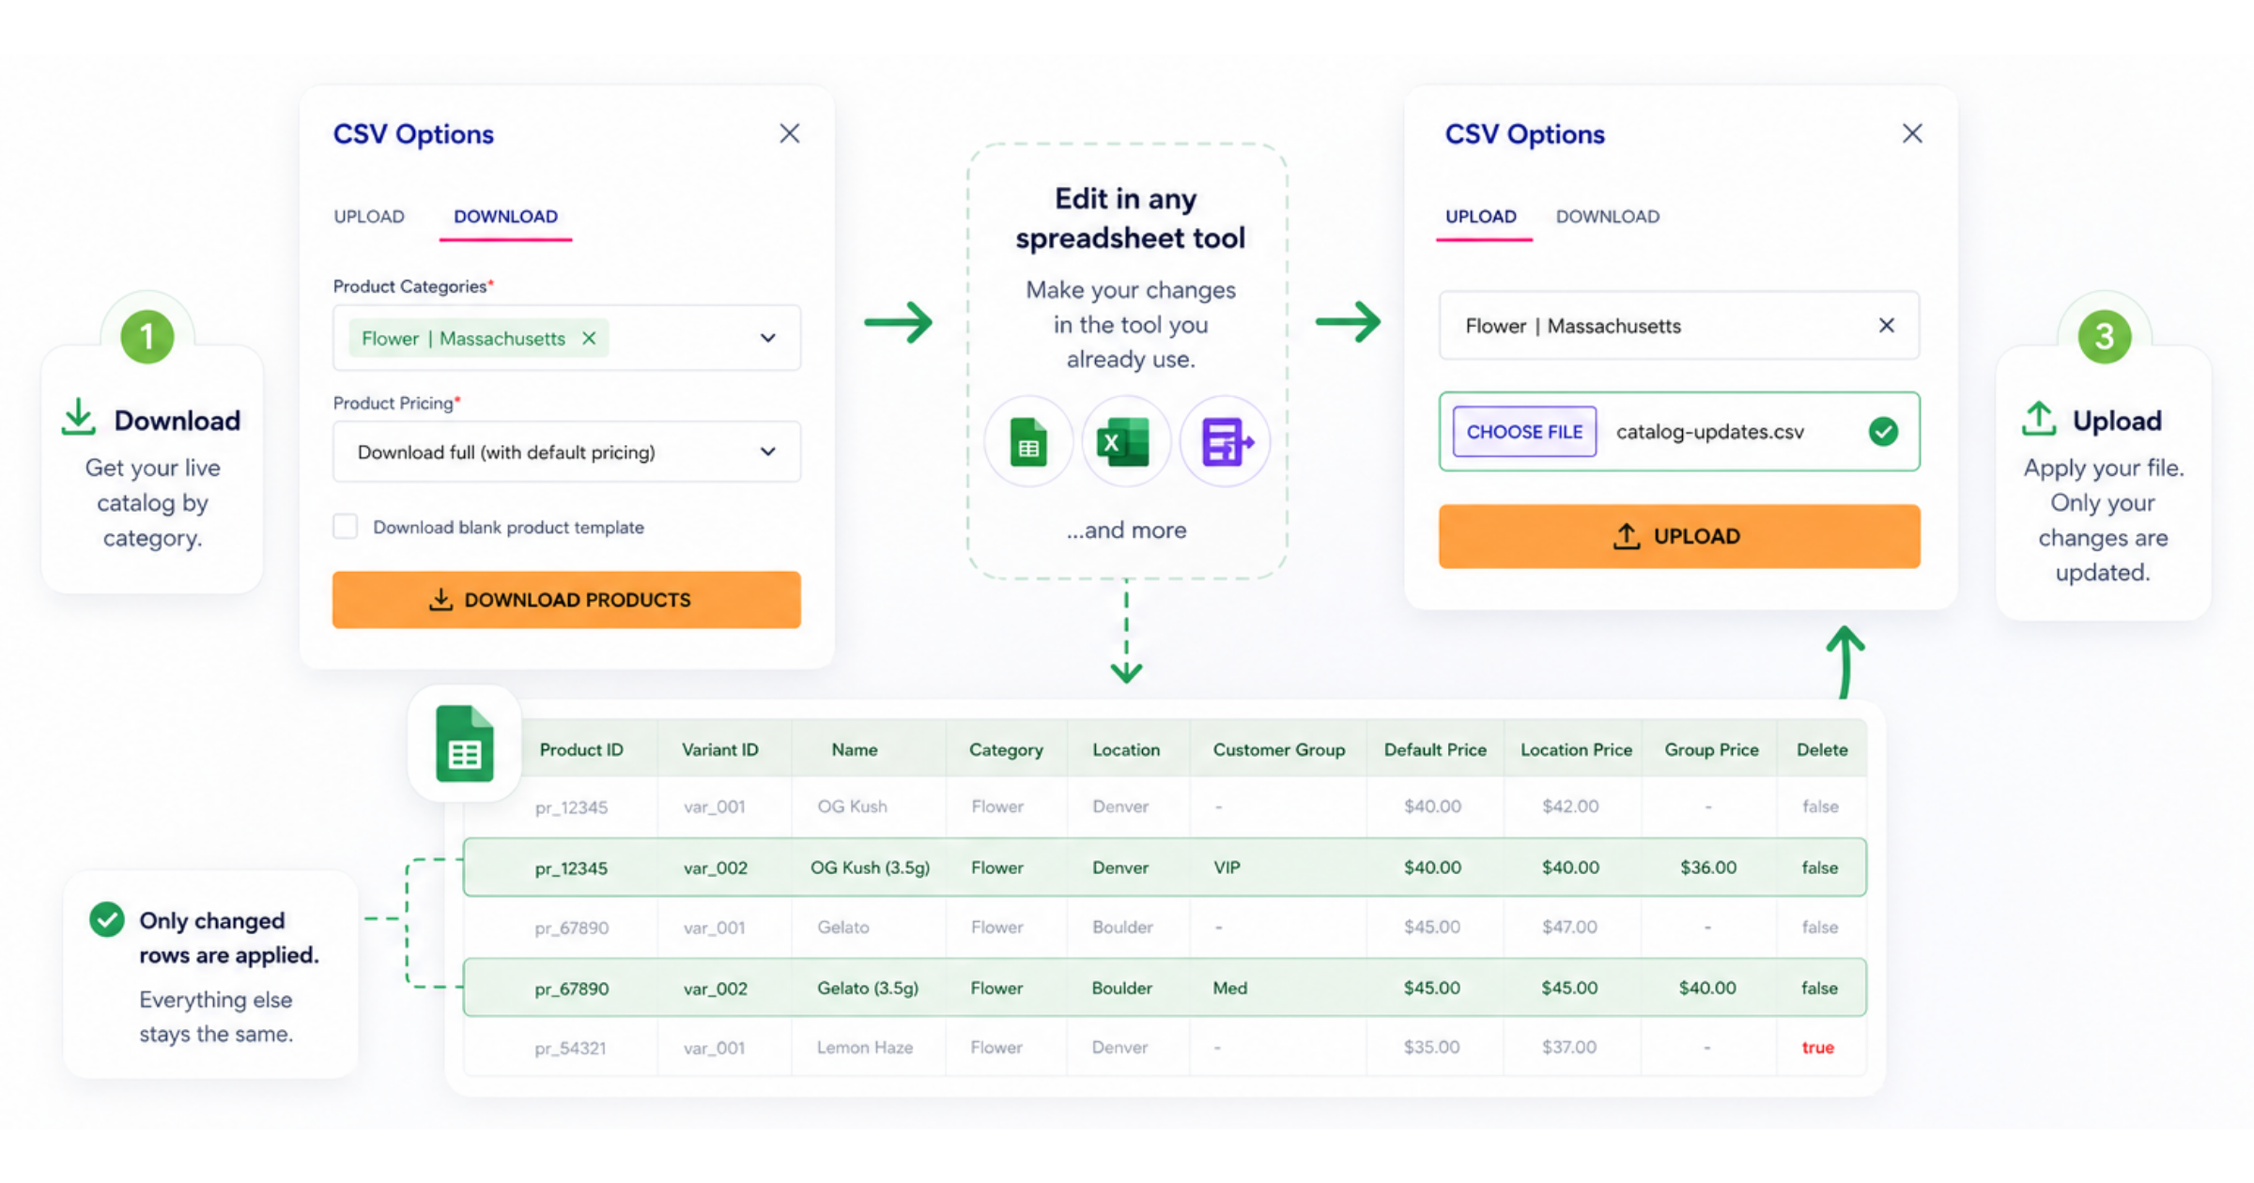Click the Excel icon in the edit panel

[1125, 441]
